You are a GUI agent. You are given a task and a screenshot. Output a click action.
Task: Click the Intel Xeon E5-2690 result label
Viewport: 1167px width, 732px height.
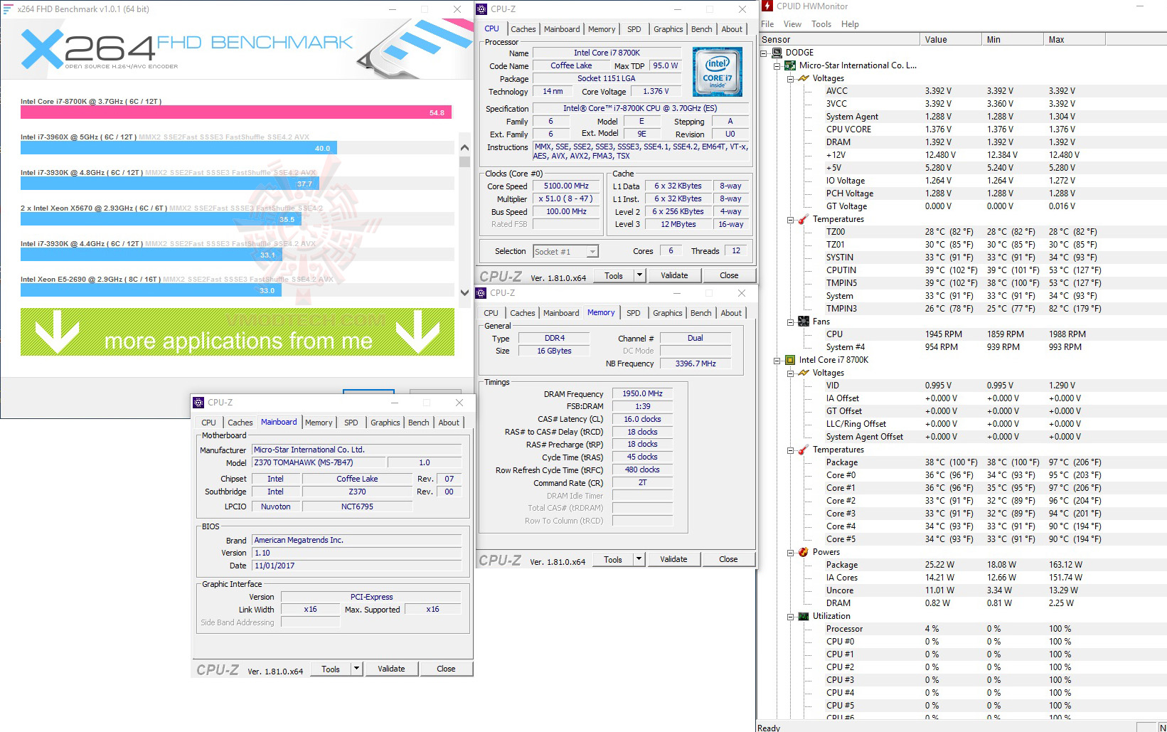(90, 279)
